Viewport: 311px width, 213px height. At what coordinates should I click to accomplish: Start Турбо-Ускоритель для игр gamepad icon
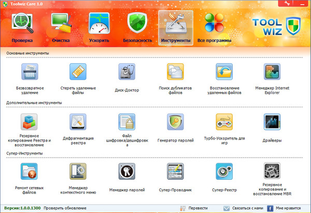[x=224, y=122]
